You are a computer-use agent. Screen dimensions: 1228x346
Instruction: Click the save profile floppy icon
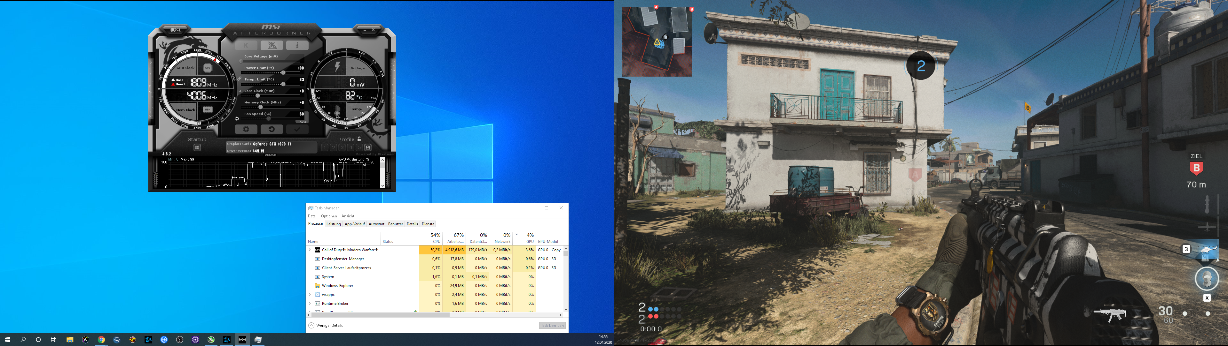coord(368,147)
